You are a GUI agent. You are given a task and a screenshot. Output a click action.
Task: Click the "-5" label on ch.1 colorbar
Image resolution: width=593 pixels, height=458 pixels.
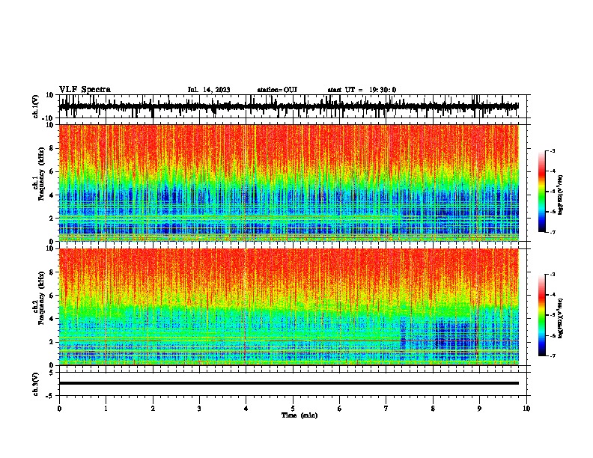tap(552, 192)
